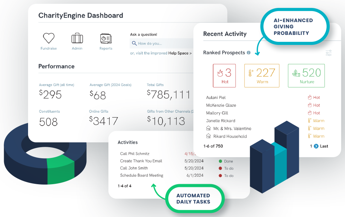345x217 pixels.
Task: Open the McKenzie Glaze prospect record
Action: click(x=221, y=105)
